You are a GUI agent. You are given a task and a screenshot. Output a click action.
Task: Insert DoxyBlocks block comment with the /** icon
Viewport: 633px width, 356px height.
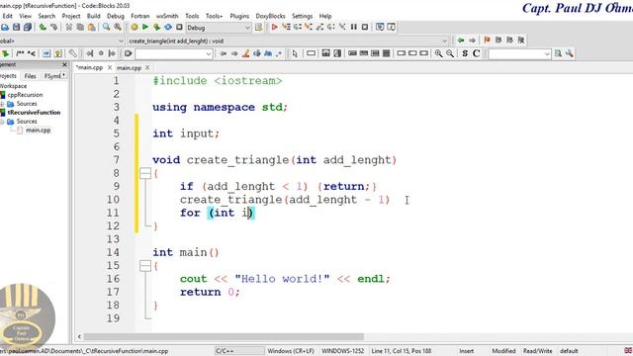[20, 53]
